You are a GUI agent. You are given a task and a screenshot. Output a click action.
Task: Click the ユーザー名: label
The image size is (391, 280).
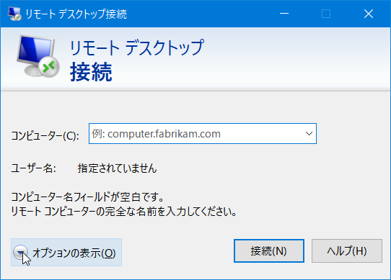tap(33, 168)
